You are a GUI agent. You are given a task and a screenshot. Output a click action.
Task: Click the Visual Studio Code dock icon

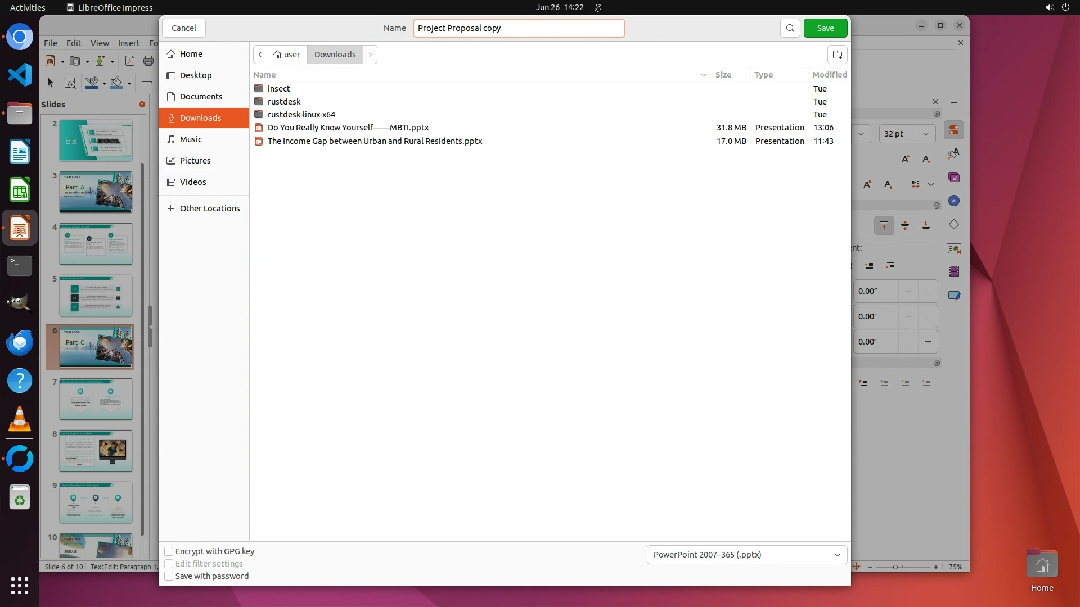click(20, 75)
